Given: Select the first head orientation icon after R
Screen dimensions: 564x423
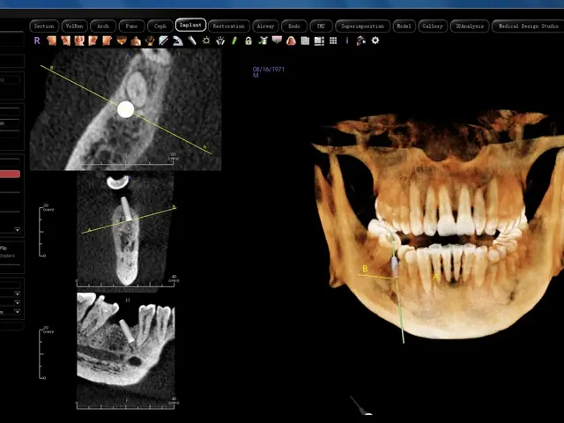Looking at the screenshot, I should pos(51,41).
